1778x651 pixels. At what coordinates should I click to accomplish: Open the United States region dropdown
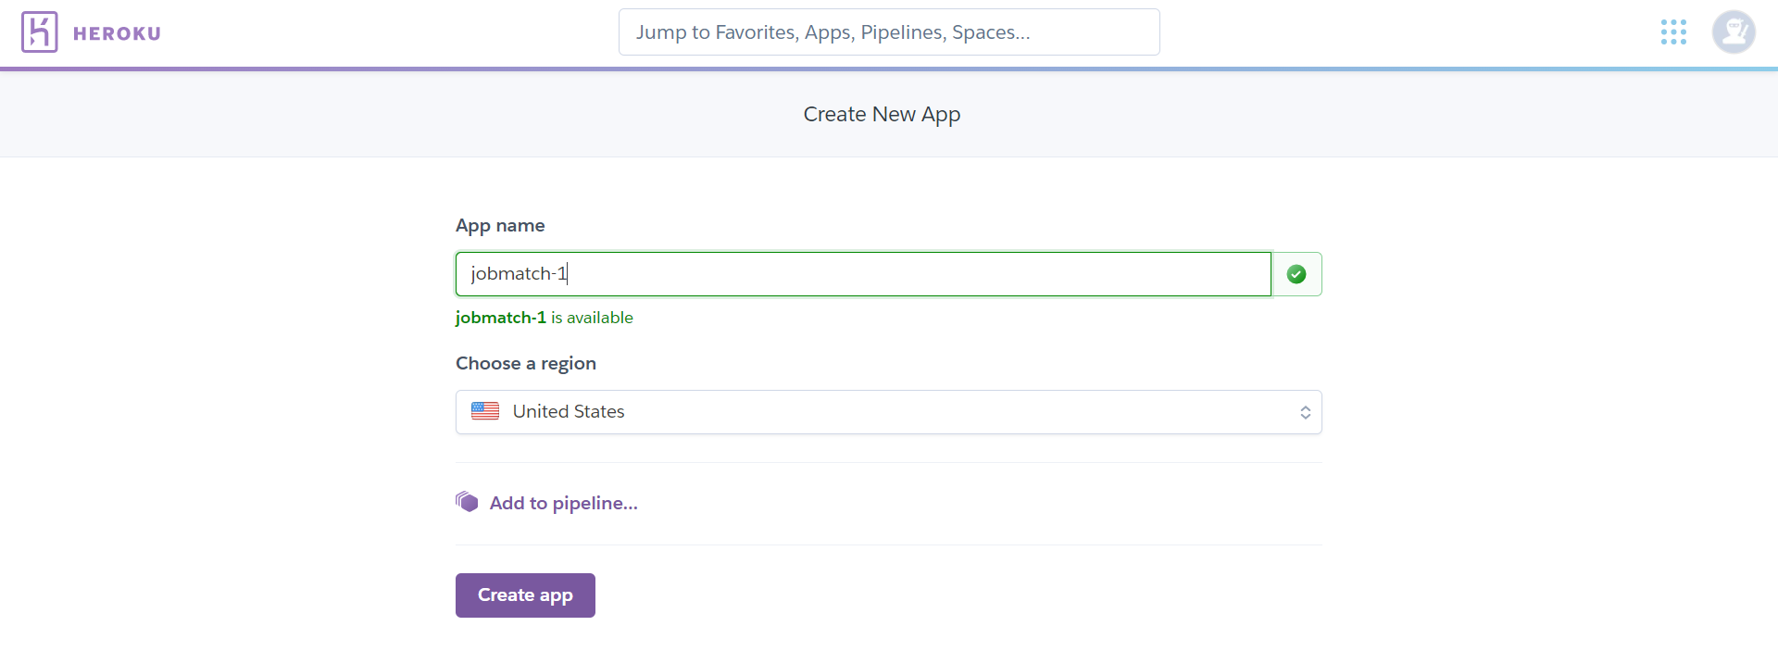(569, 411)
